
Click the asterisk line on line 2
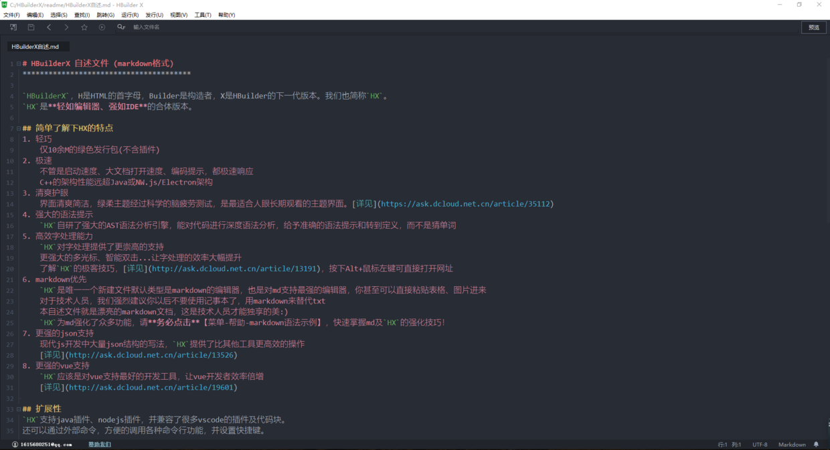click(x=106, y=74)
